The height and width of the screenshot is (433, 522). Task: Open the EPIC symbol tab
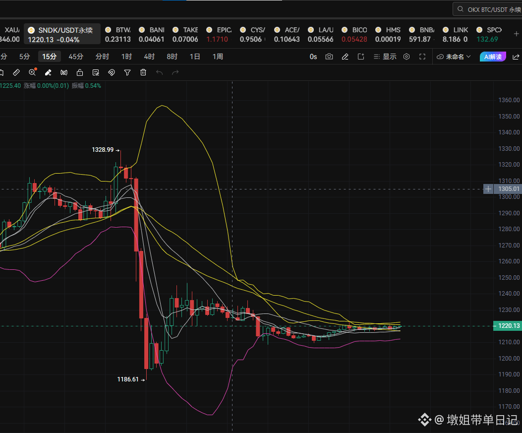[219, 34]
